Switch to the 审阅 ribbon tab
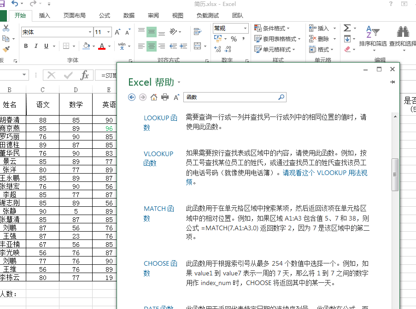The image size is (416, 309). [153, 16]
